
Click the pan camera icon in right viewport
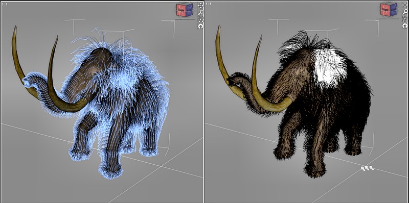405,5
